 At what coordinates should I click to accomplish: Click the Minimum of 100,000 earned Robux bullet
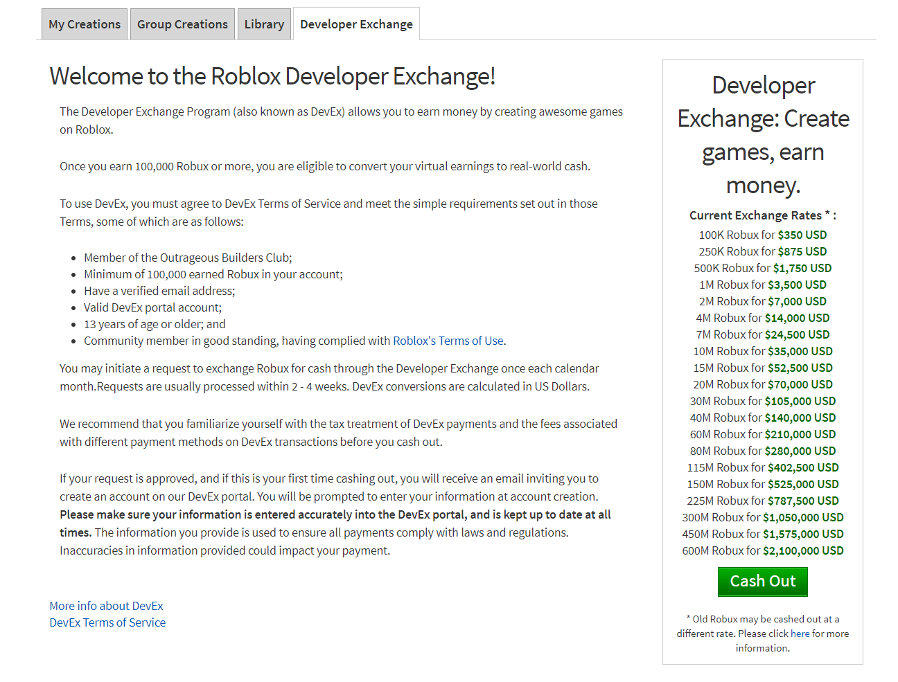coord(213,274)
